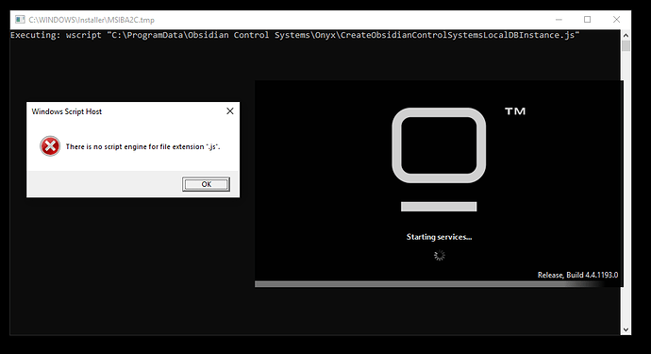The image size is (651, 354).
Task: Click the console vertical scrollbar thumb
Action: (626, 45)
